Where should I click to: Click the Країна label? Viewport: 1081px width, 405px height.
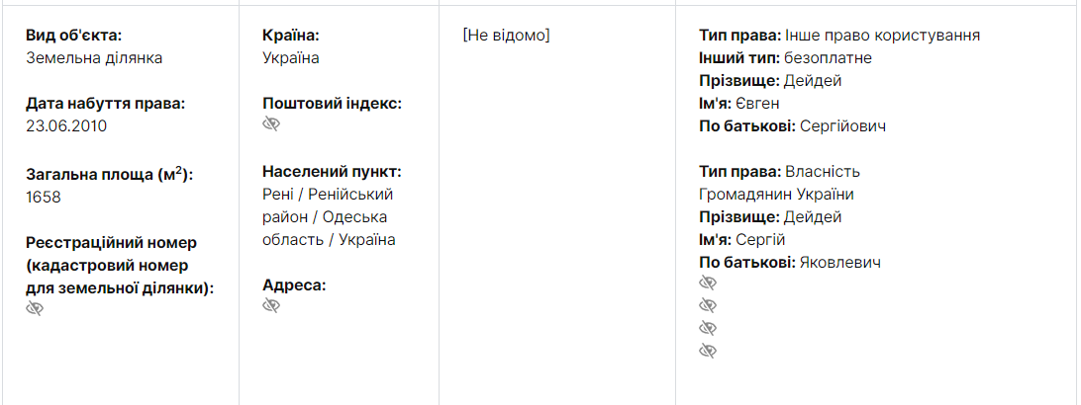click(291, 36)
